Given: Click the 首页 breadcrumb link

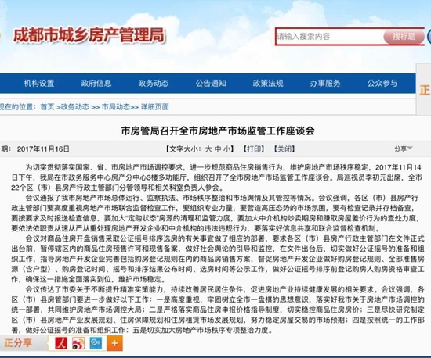Looking at the screenshot, I should tap(47, 106).
